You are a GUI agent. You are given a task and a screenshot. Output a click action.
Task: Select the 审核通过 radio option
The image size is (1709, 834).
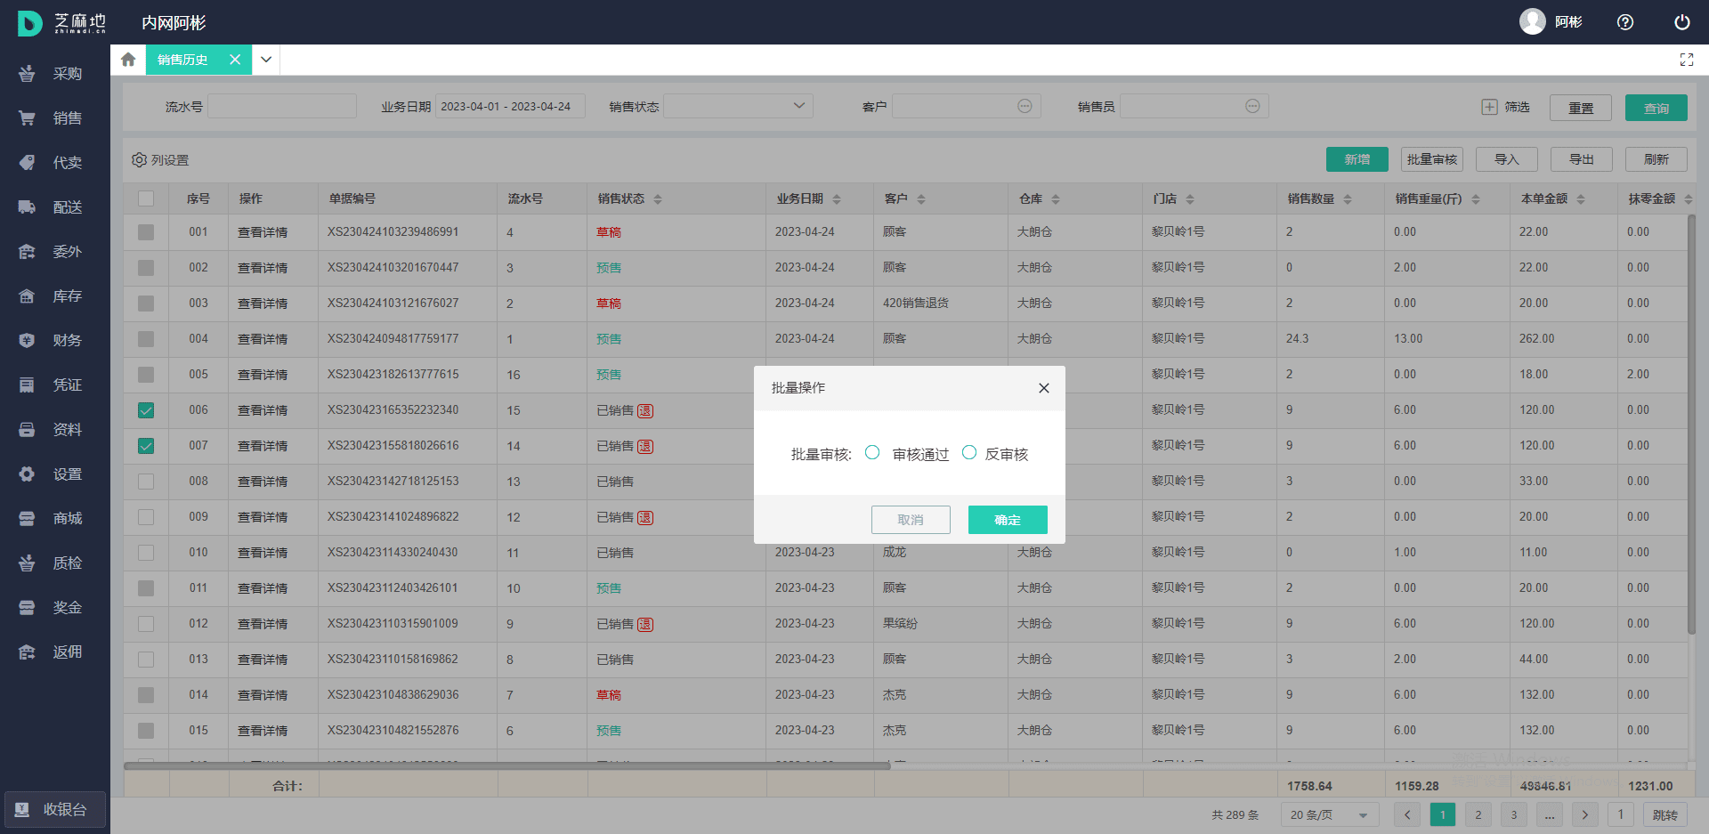872,453
